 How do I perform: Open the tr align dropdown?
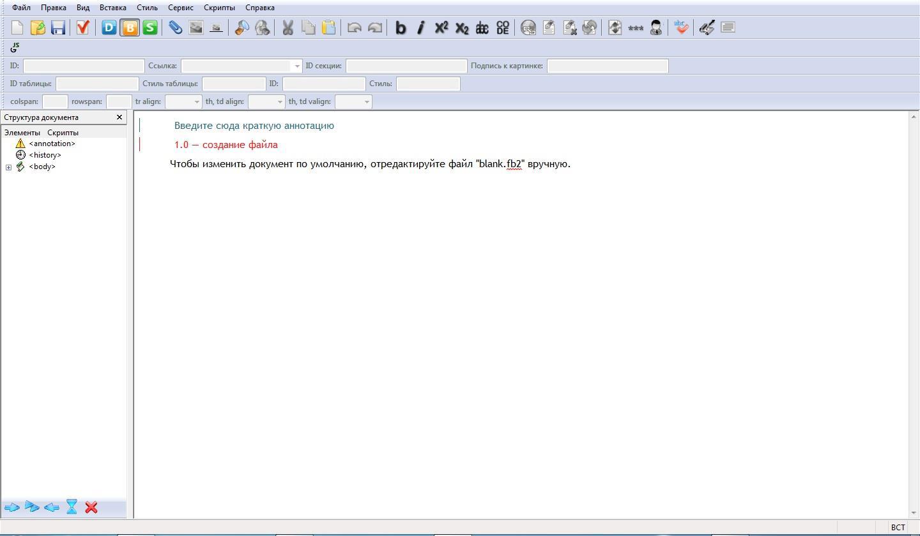(196, 102)
